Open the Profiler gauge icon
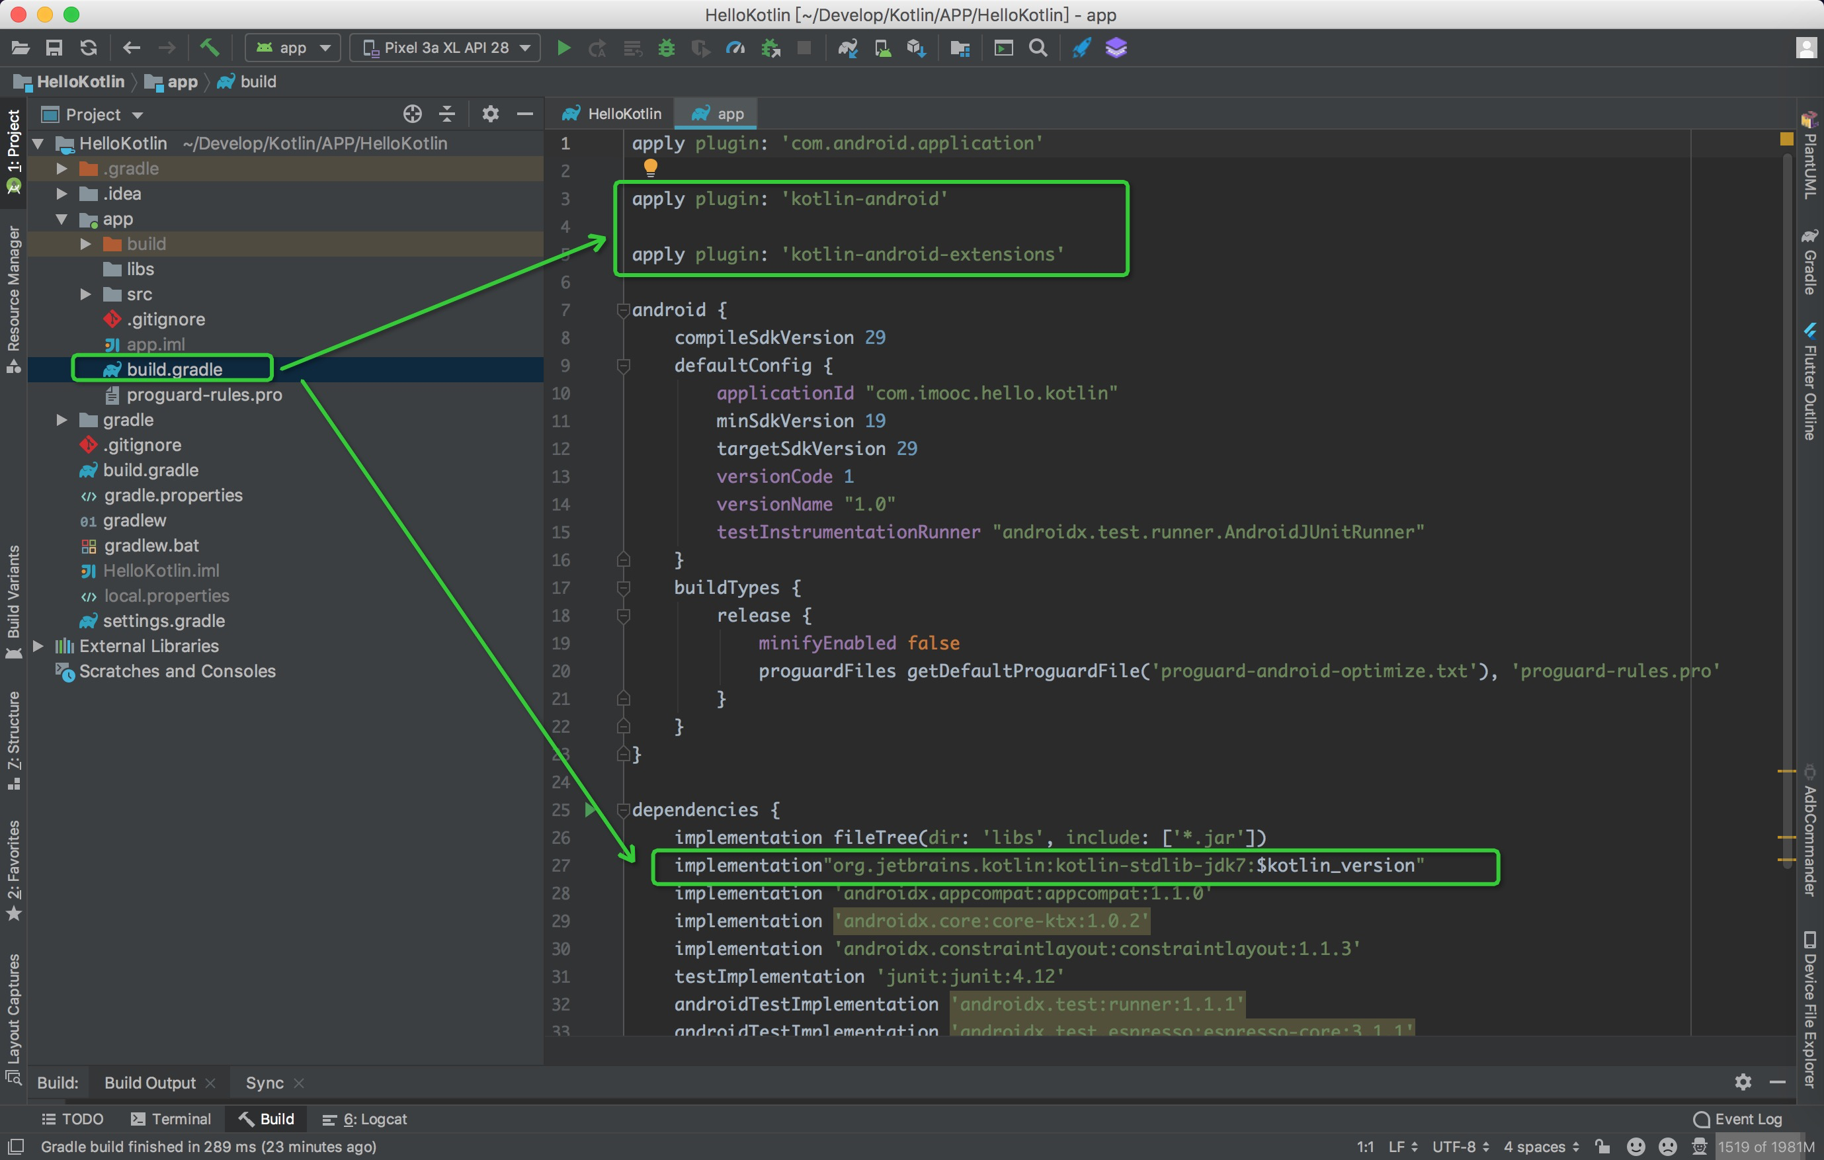1824x1160 pixels. pos(735,48)
